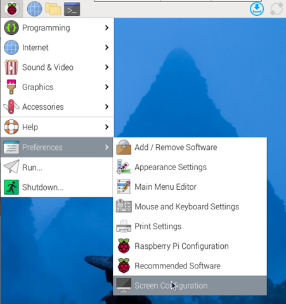
Task: Click the Screen Configuration monitor icon
Action: 124,286
